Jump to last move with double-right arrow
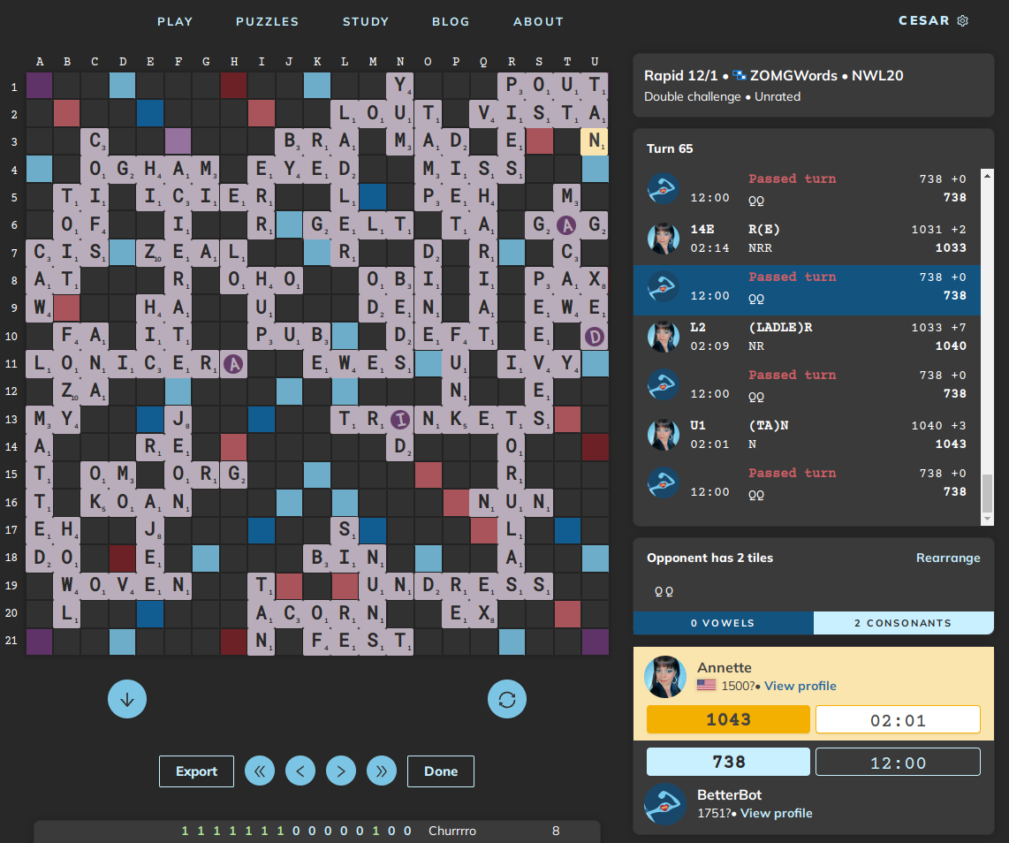Image resolution: width=1009 pixels, height=843 pixels. tap(381, 771)
